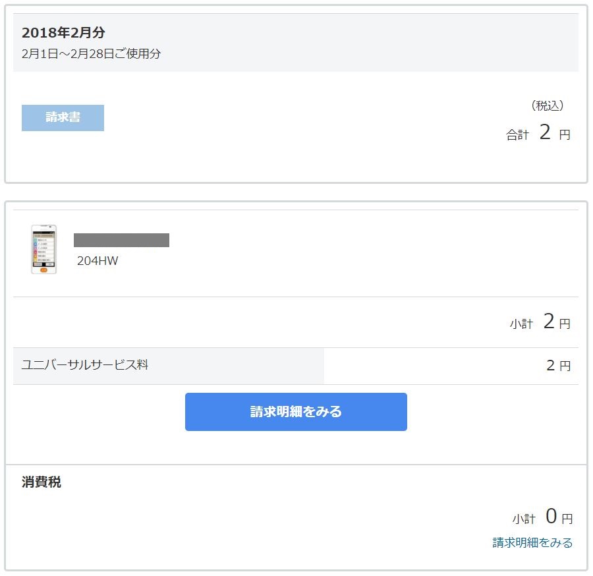Open the 請求明細をみる link under 消費税

(x=532, y=542)
